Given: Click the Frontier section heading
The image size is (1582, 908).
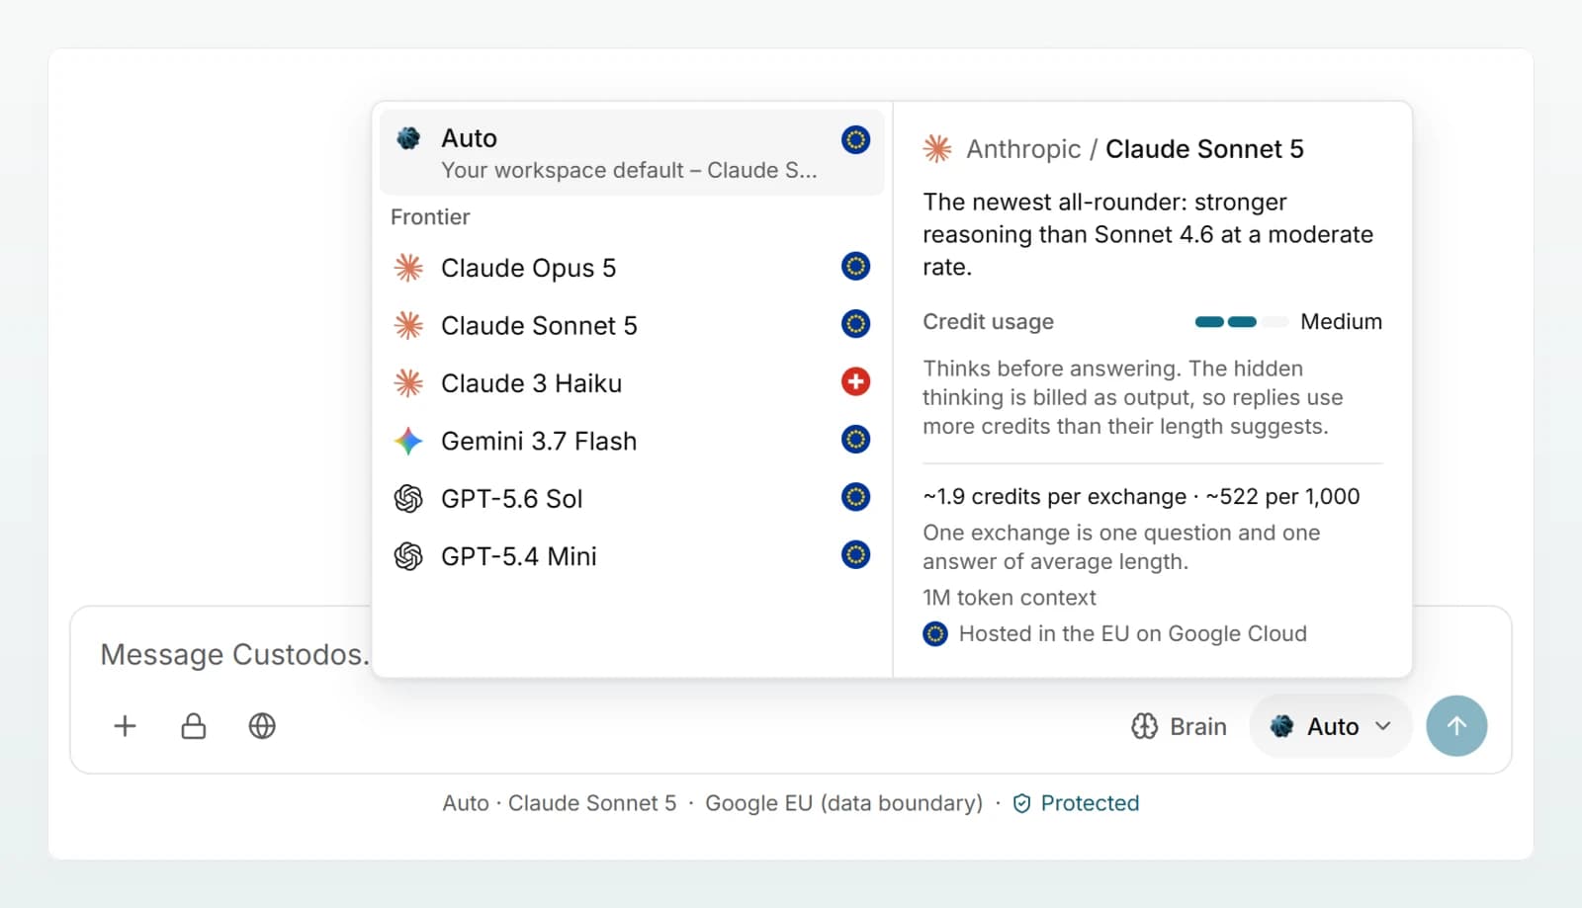Looking at the screenshot, I should (430, 216).
